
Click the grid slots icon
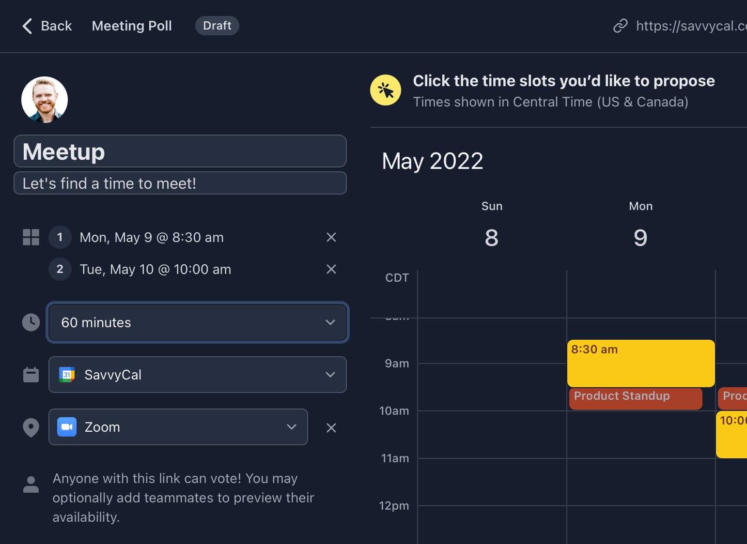click(x=31, y=237)
